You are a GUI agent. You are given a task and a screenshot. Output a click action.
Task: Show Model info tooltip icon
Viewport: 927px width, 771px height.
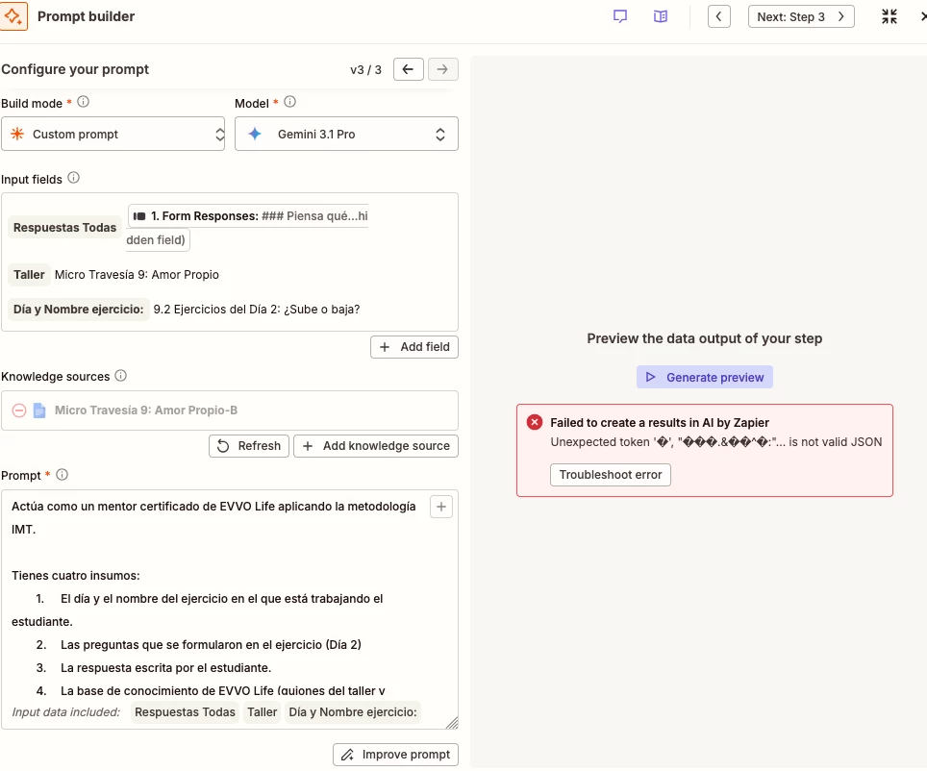point(289,102)
